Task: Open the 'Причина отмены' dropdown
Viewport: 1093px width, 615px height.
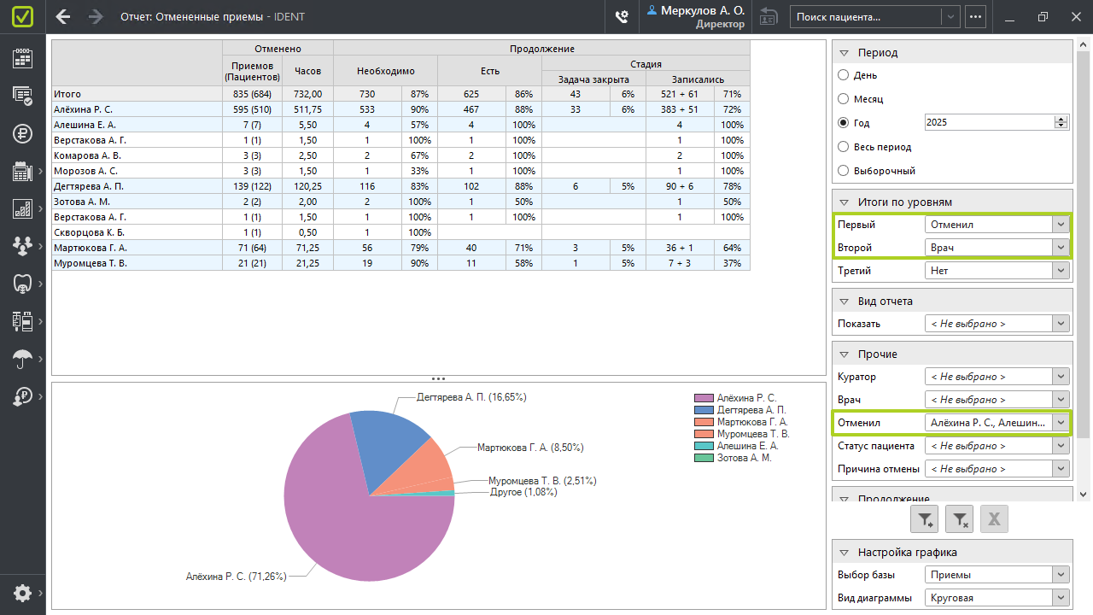Action: 1061,469
